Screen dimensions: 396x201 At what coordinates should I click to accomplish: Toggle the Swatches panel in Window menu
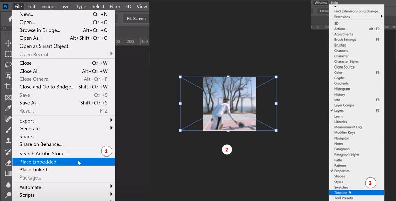pos(357,187)
